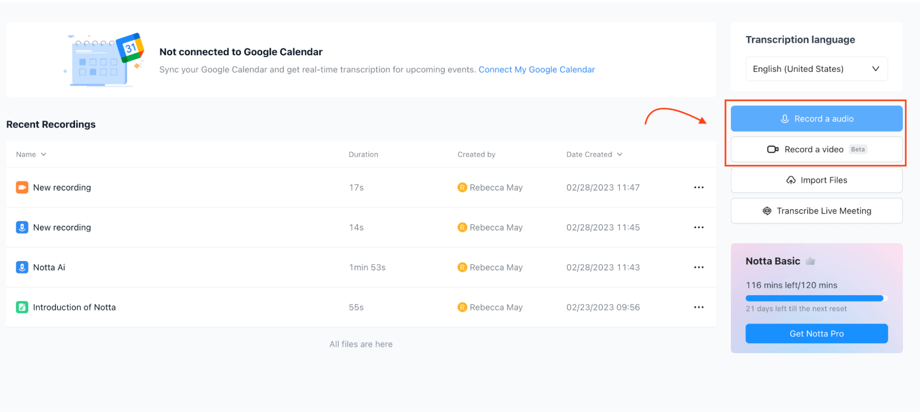
Task: Sort recordings by Name column
Action: [31, 154]
